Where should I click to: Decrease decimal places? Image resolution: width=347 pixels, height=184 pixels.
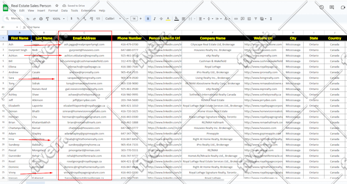(x=85, y=18)
